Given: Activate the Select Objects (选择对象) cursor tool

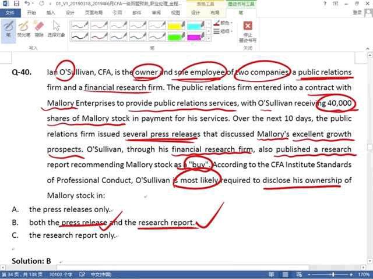Looking at the screenshot, I should click(56, 30).
